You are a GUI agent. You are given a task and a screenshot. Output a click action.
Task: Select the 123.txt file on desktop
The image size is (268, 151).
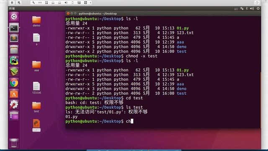pos(36,88)
